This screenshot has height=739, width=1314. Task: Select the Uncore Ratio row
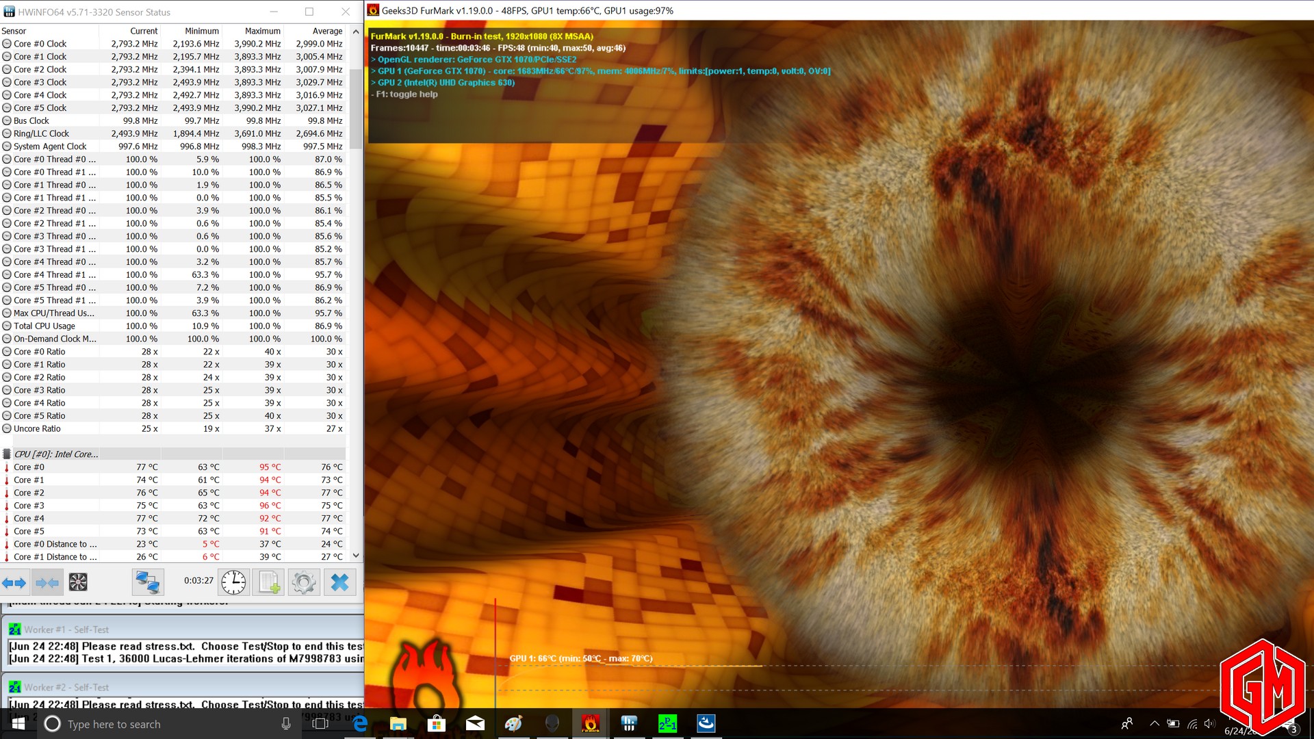click(172, 428)
